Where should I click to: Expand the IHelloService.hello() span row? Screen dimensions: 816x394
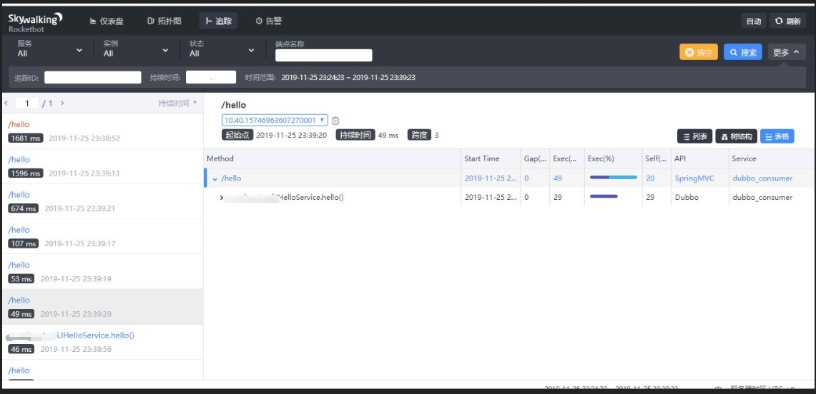pos(222,198)
